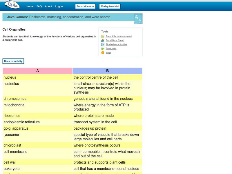
Task: Go to the About page
Action: (48, 6)
